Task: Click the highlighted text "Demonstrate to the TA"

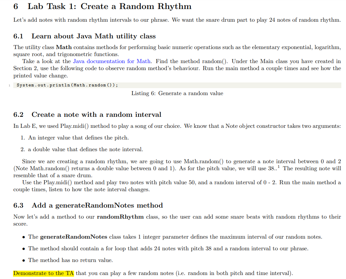Action: point(43,273)
